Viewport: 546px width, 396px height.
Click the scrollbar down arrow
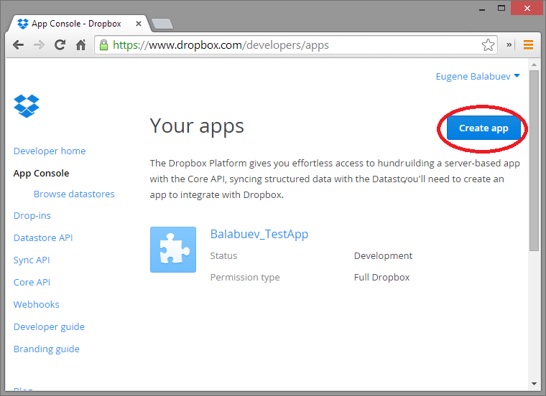534,384
